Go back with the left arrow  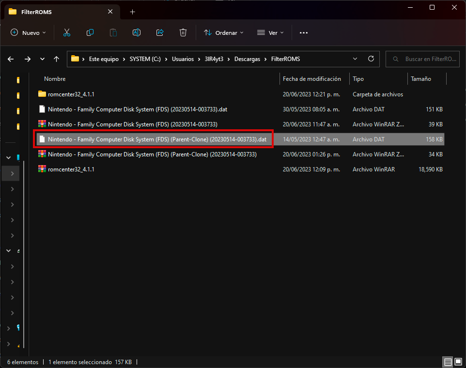pos(11,59)
